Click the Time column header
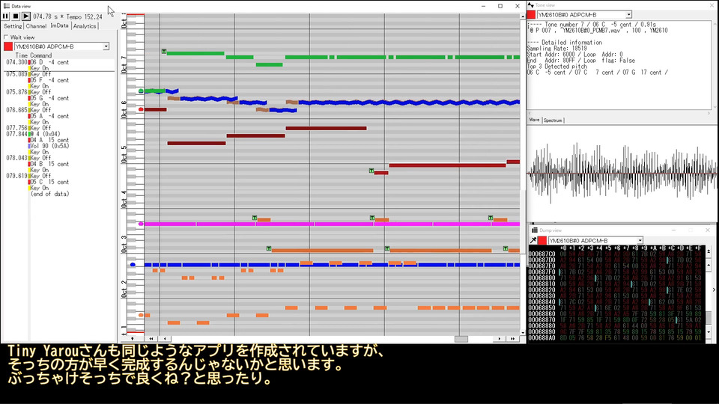 pos(21,55)
